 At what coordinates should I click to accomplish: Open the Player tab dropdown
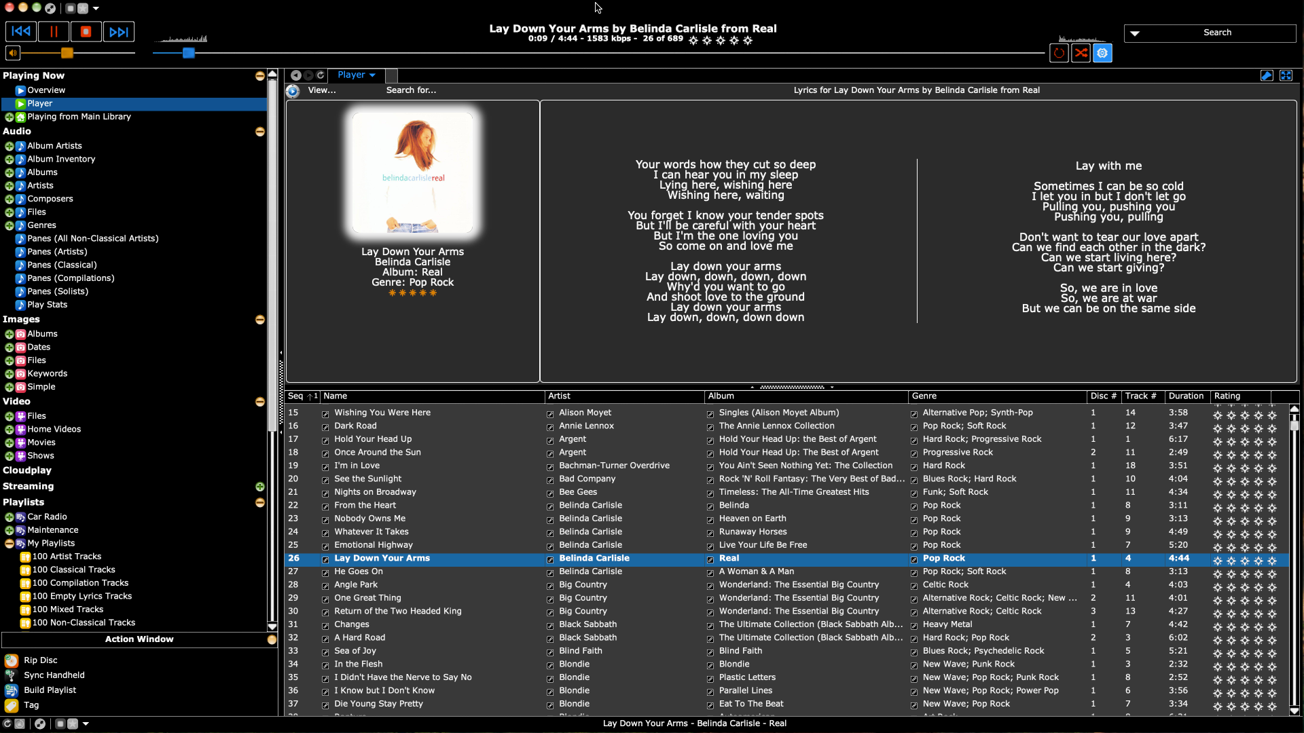click(373, 75)
